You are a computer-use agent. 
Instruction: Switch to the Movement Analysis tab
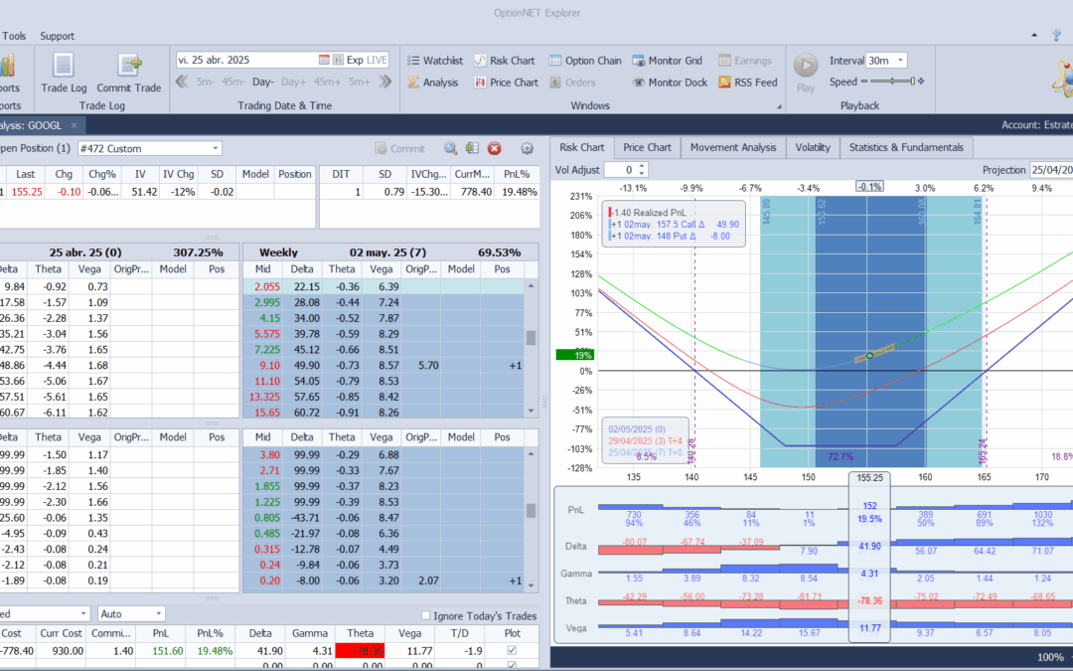pos(733,147)
